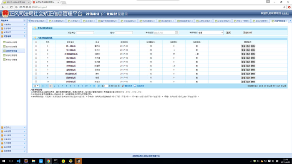
Task: Click the 矫正单位 input field
Action: pyautogui.click(x=85, y=32)
